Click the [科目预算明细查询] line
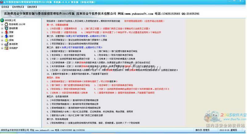Image resolution: width=247 pixels, height=134 pixels. [x=73, y=100]
